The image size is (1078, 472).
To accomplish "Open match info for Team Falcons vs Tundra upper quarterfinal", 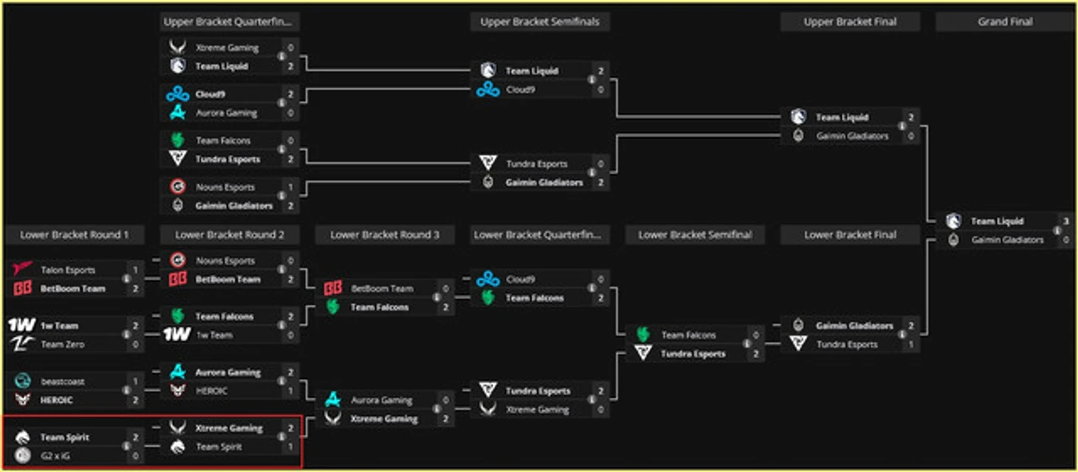I will pos(281,150).
